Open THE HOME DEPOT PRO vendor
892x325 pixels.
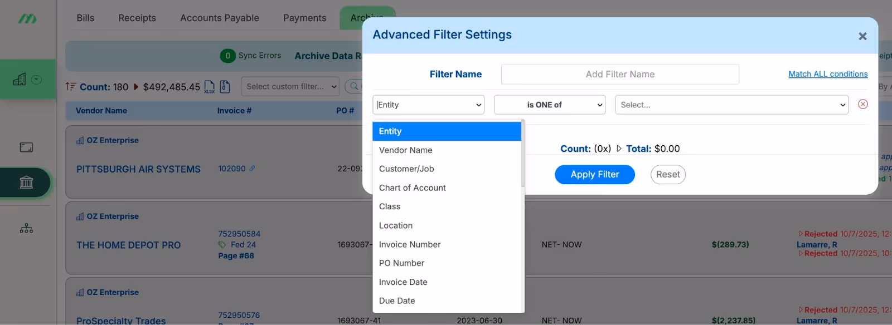point(129,245)
